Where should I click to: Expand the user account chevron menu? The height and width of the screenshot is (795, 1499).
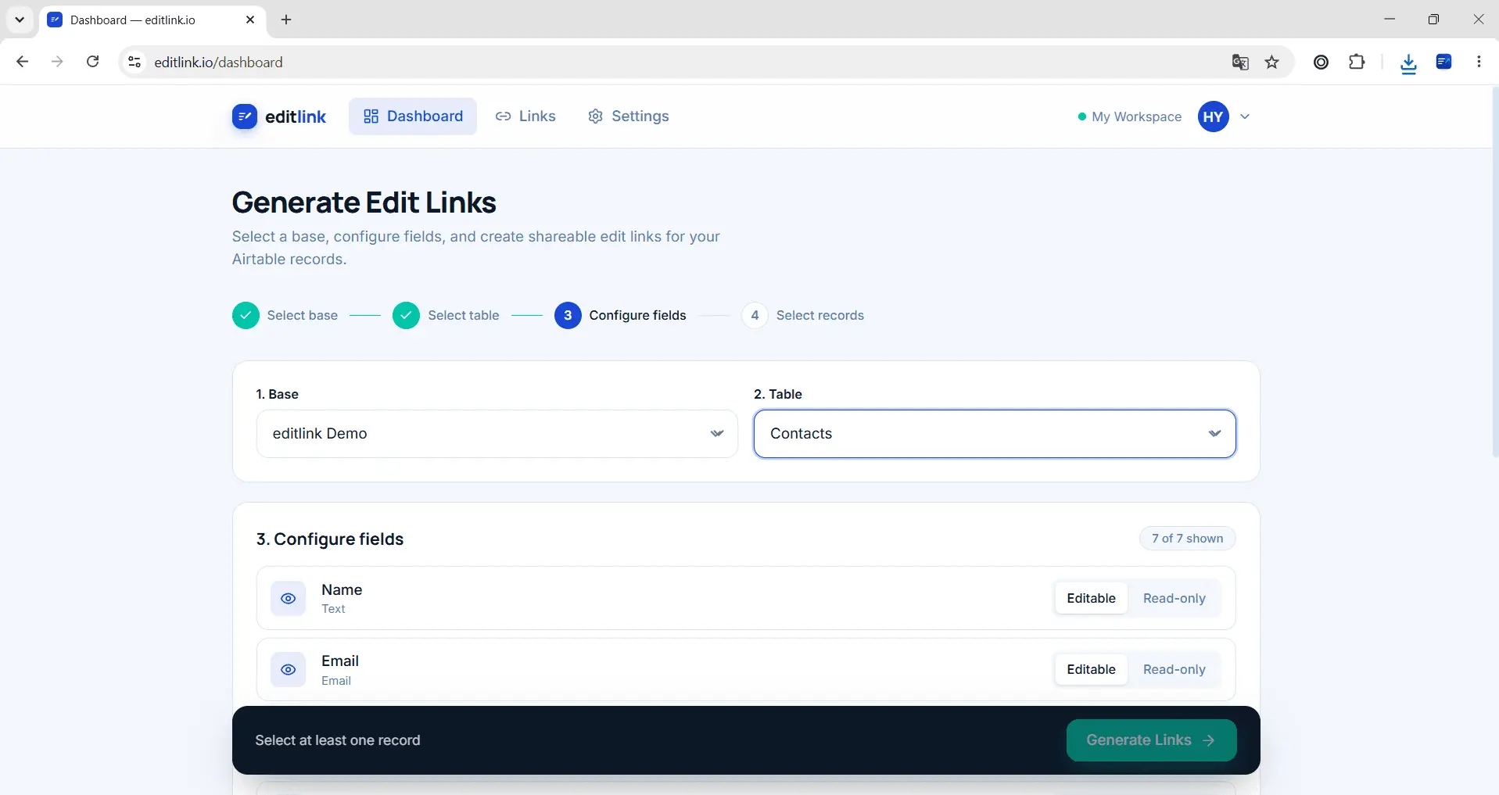(x=1245, y=116)
